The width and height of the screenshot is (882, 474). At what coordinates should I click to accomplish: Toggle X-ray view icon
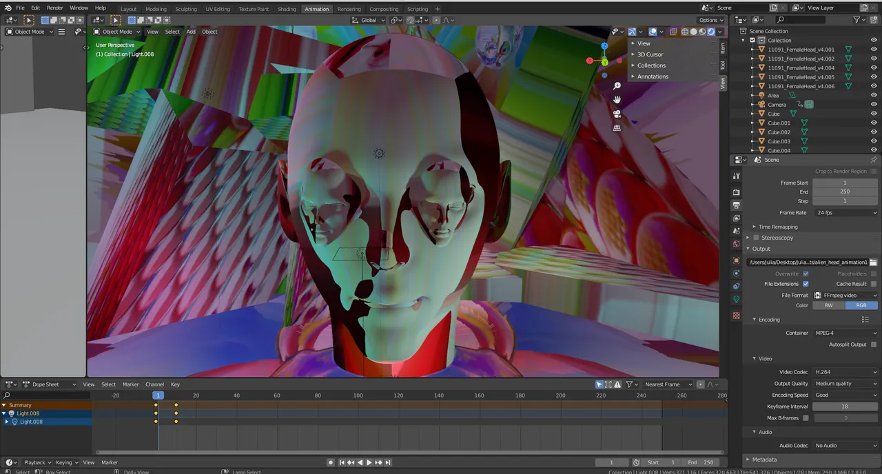tap(674, 31)
